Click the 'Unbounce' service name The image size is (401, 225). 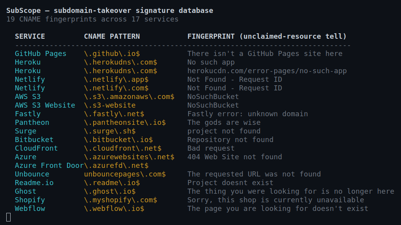[32, 174]
